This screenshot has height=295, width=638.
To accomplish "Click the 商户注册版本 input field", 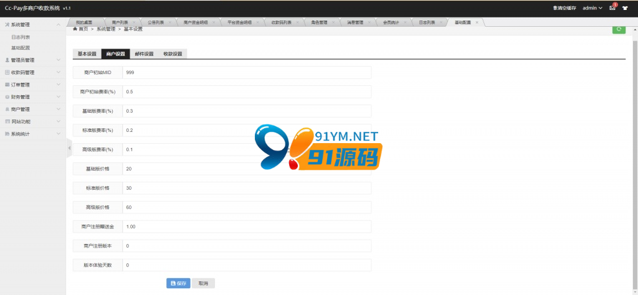I will coord(247,246).
